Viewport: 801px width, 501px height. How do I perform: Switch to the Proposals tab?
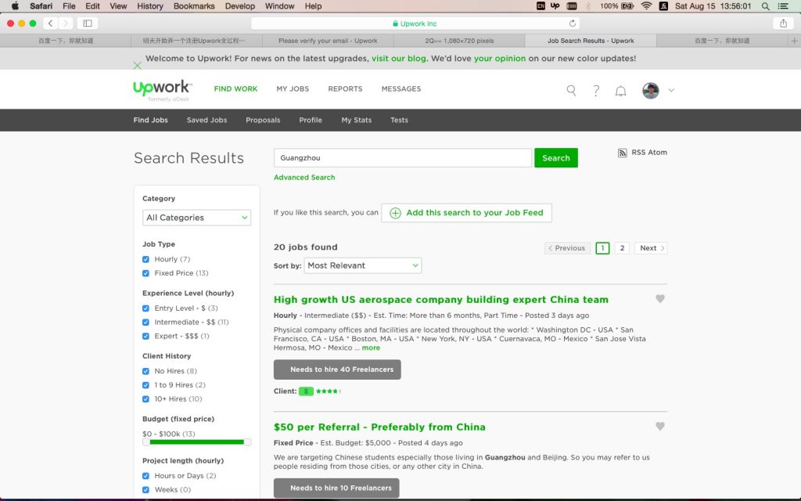(x=263, y=120)
